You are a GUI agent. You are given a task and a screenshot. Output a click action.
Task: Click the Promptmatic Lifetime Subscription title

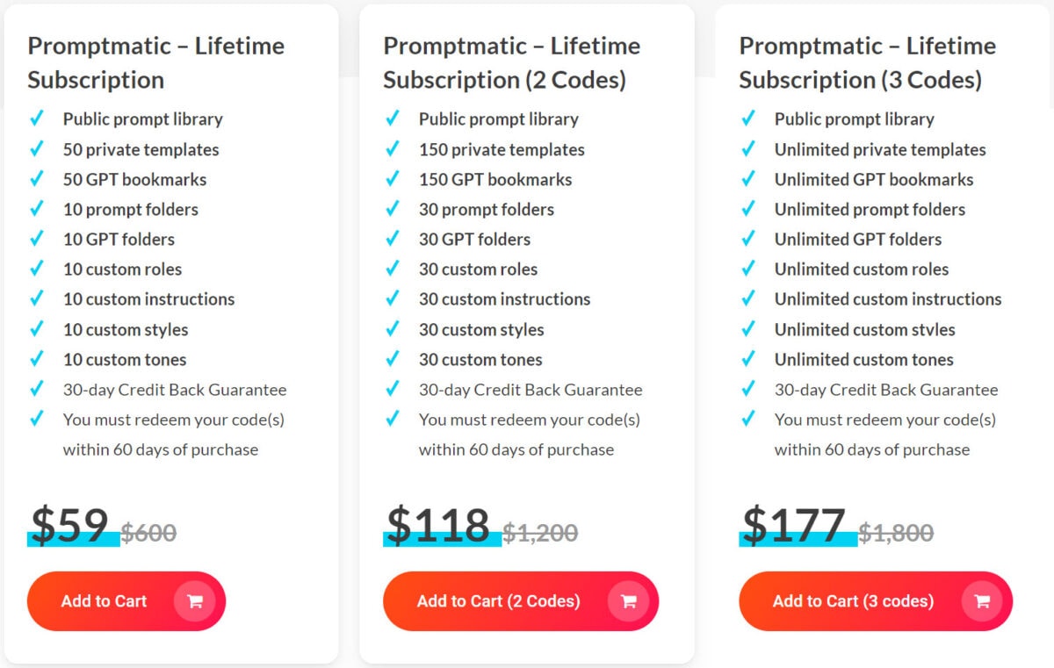tap(155, 61)
